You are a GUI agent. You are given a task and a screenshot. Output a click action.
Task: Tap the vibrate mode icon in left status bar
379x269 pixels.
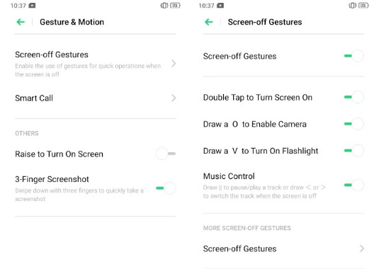164,6
